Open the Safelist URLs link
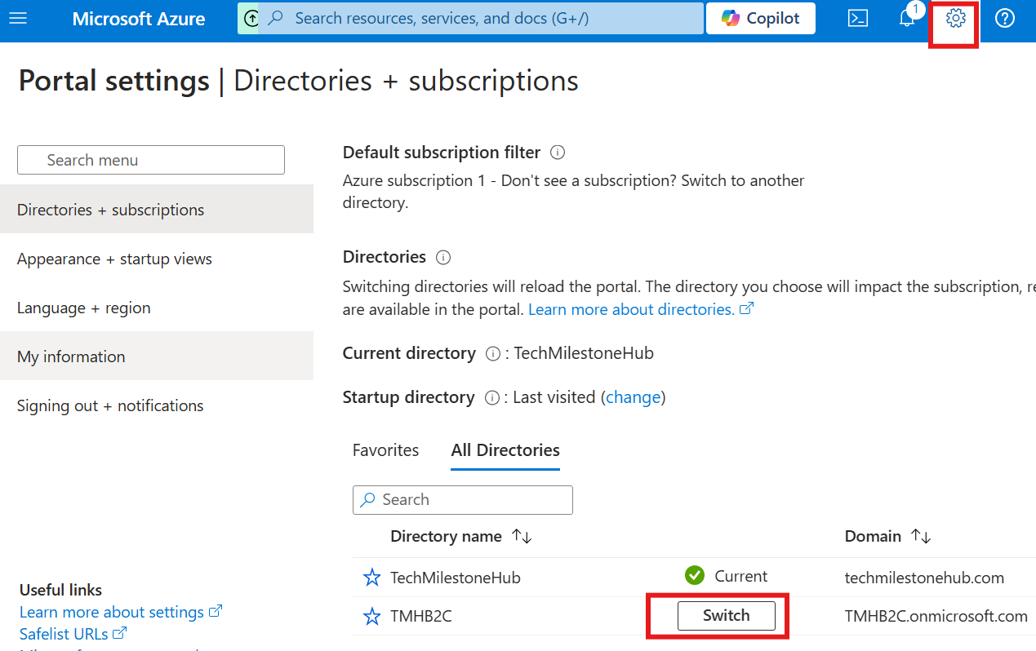1036x651 pixels. tap(73, 633)
